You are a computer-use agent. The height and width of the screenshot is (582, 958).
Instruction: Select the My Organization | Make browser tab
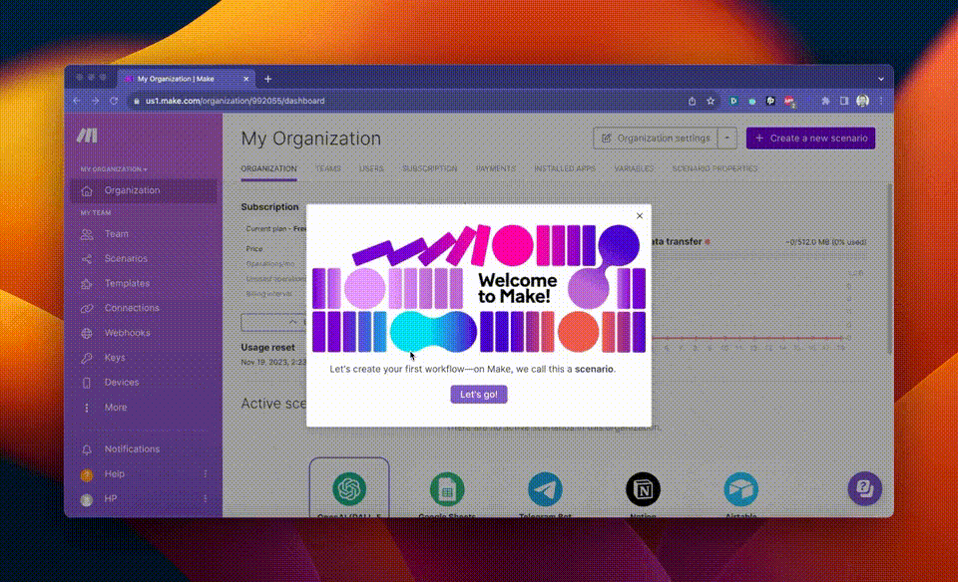pyautogui.click(x=187, y=79)
